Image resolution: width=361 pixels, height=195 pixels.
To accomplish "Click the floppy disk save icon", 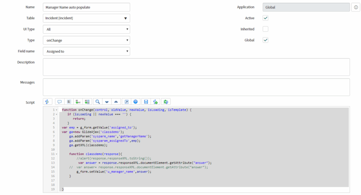I will [x=146, y=102].
